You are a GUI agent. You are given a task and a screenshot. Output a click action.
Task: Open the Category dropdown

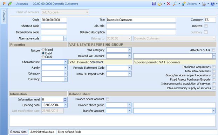point(66,74)
